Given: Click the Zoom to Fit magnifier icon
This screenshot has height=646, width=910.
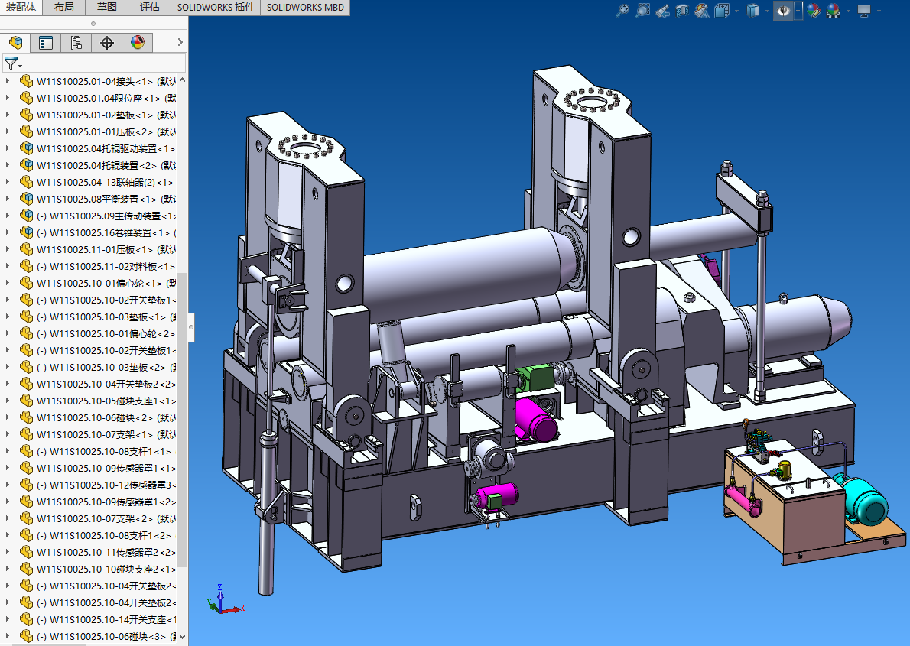Looking at the screenshot, I should pos(623,11).
